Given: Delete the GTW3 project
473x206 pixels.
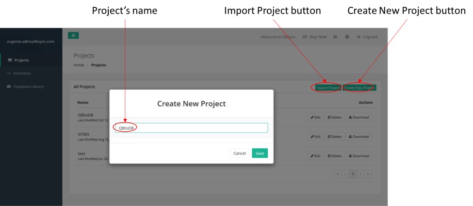Looking at the screenshot, I should [x=335, y=137].
